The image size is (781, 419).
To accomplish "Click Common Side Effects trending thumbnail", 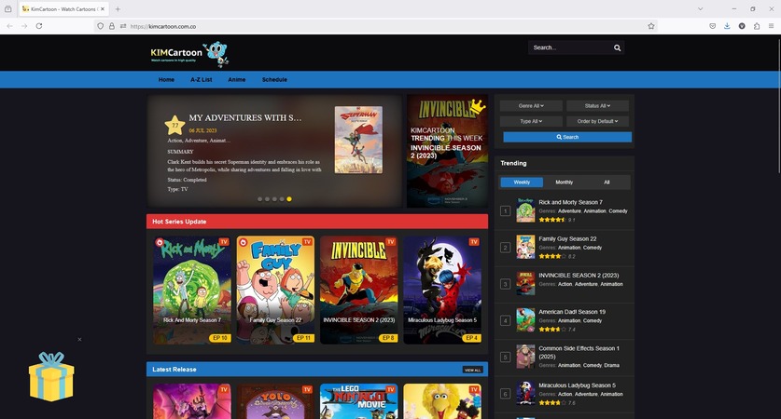I will pyautogui.click(x=525, y=357).
